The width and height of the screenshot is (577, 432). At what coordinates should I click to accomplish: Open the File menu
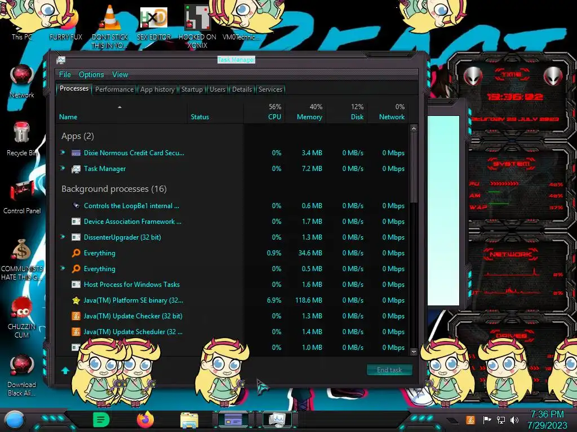65,75
